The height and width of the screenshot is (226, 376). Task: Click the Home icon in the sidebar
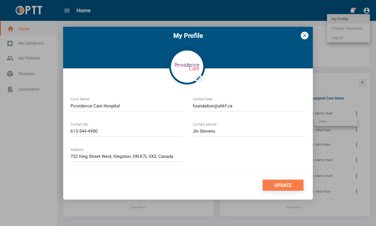point(11,29)
